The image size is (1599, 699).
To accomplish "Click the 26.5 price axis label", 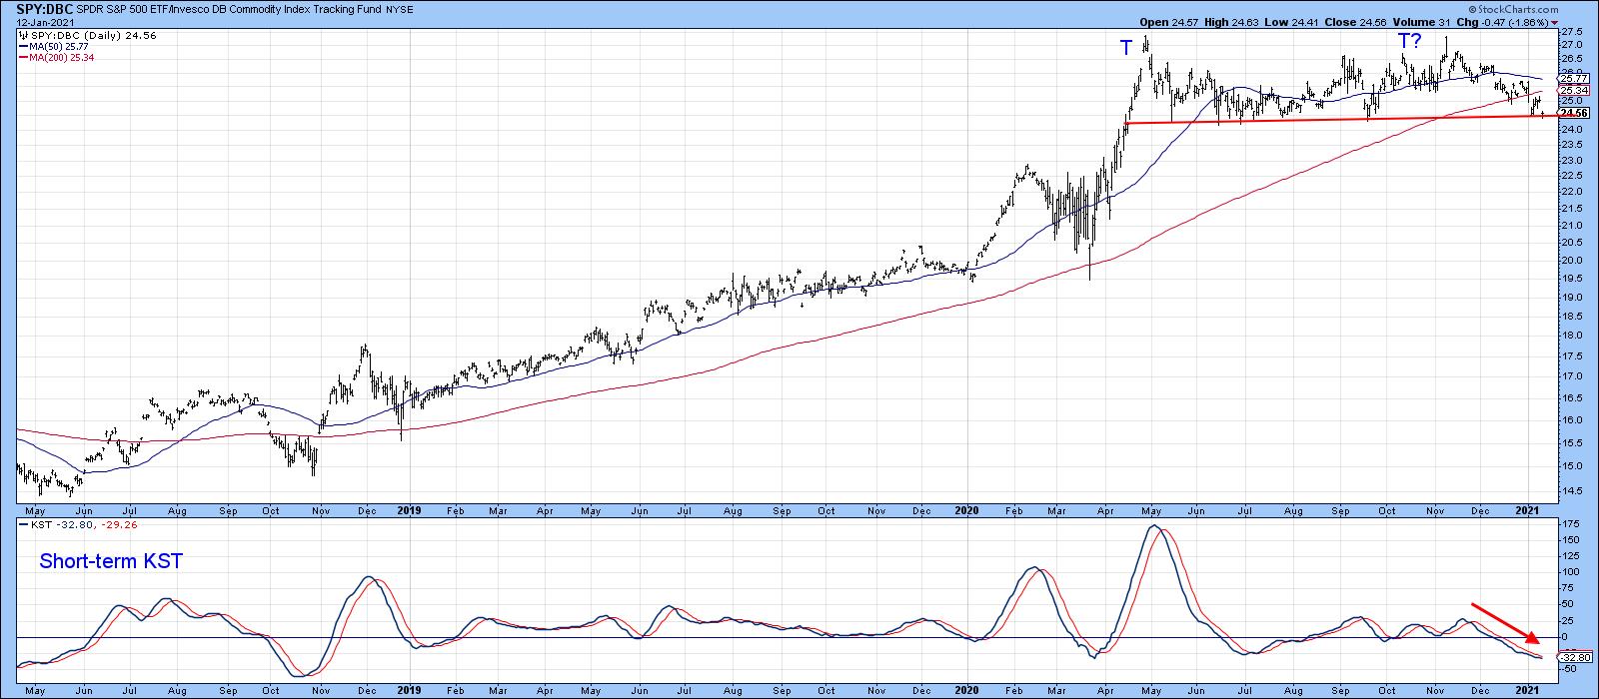I will (x=1570, y=59).
